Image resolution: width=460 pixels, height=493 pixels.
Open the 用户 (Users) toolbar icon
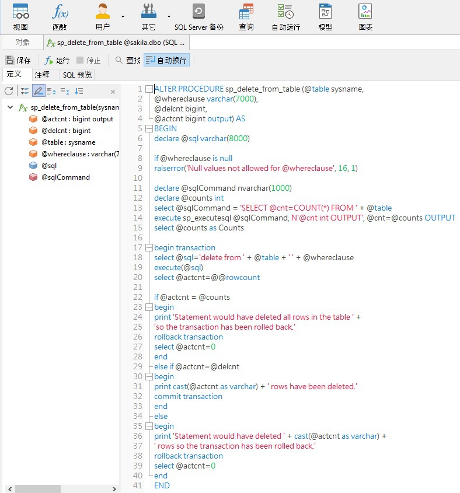coord(103,17)
